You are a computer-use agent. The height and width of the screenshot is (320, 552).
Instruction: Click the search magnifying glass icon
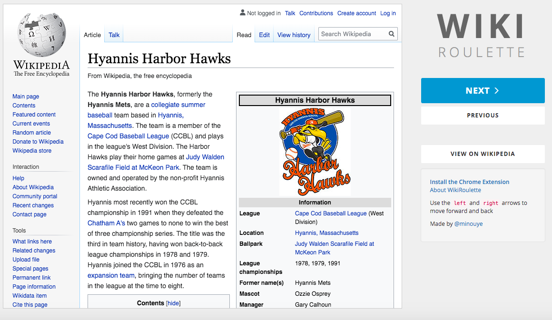391,34
